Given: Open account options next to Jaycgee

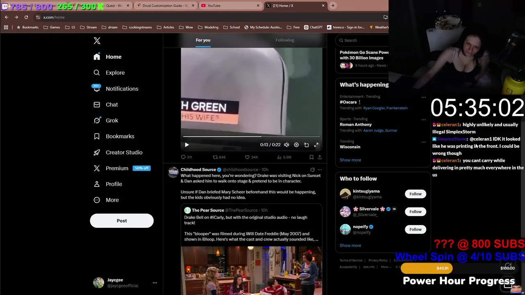Looking at the screenshot, I should click(155, 283).
